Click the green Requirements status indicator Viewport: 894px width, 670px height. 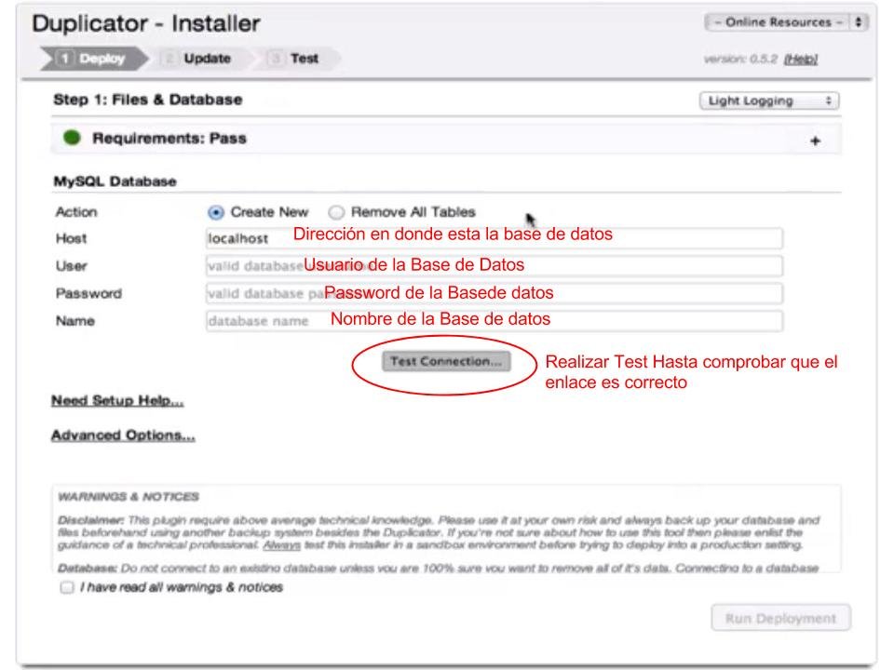point(72,138)
